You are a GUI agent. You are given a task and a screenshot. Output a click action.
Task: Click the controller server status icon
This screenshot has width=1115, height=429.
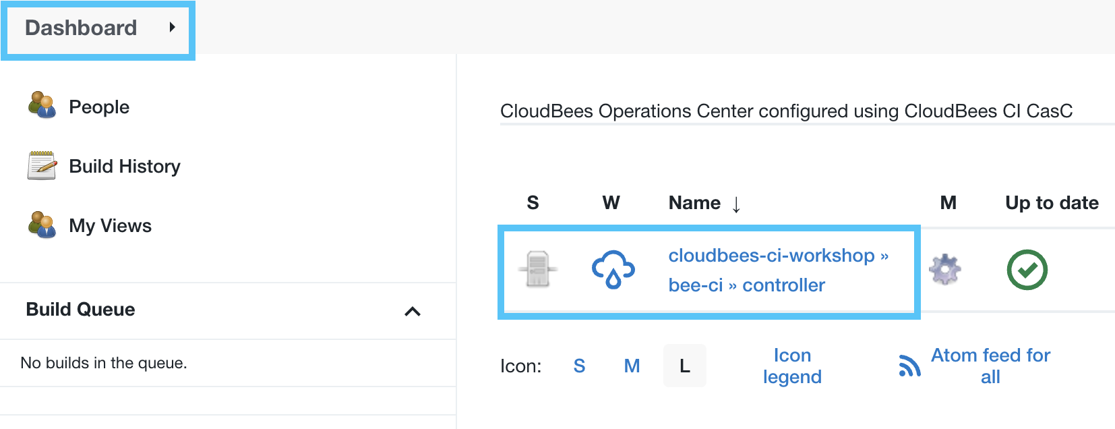(x=537, y=269)
